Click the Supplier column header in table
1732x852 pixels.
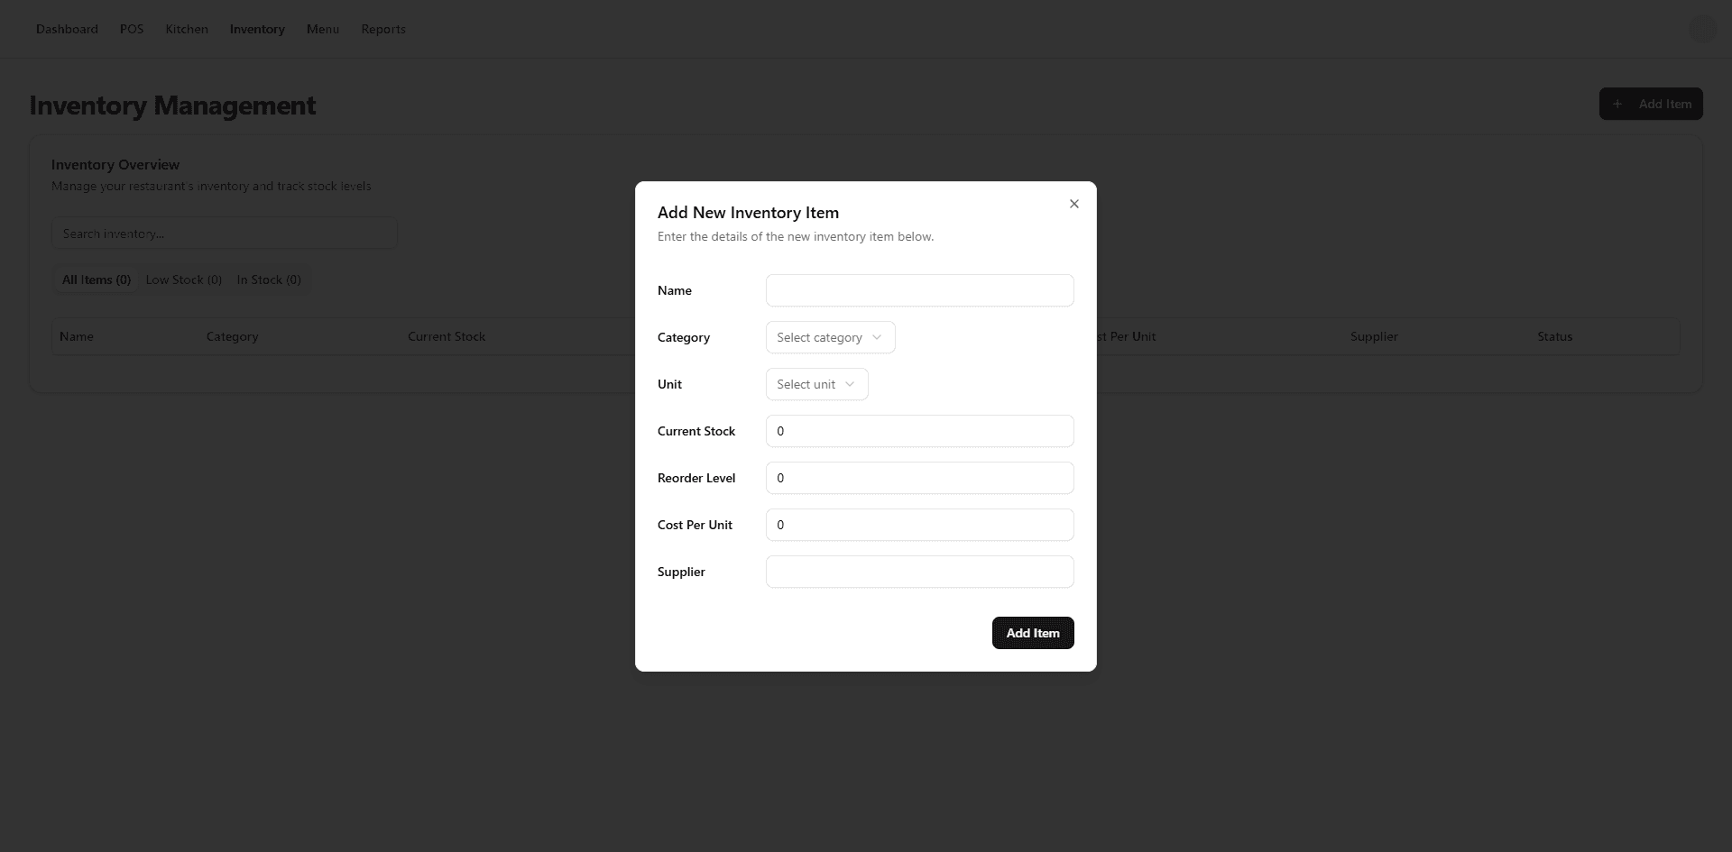(x=1374, y=336)
